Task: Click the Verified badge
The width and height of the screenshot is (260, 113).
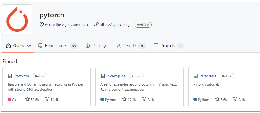Action: (x=143, y=25)
